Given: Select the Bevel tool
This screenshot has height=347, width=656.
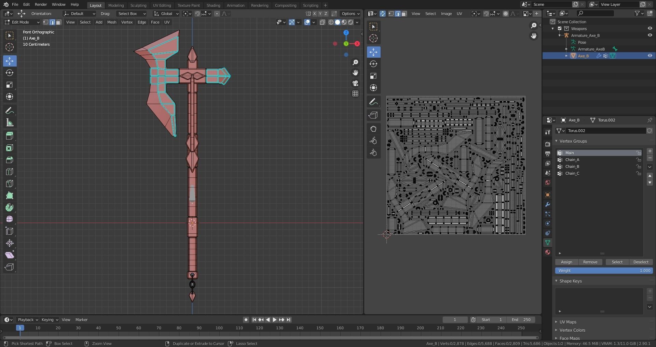Looking at the screenshot, I should coord(10,160).
